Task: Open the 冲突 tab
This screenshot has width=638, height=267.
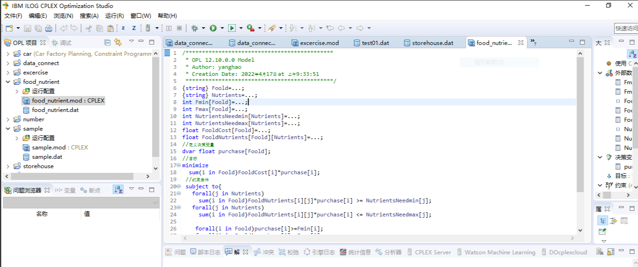Action: (264, 252)
